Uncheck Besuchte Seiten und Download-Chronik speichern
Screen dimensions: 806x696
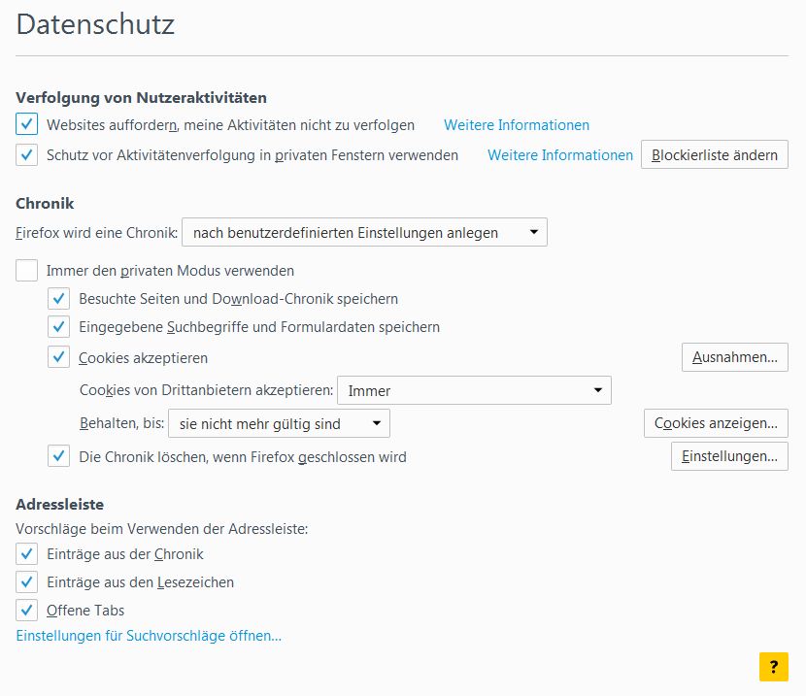click(x=59, y=299)
